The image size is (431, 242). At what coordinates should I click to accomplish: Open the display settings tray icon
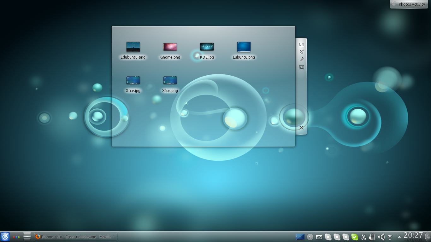click(x=300, y=237)
